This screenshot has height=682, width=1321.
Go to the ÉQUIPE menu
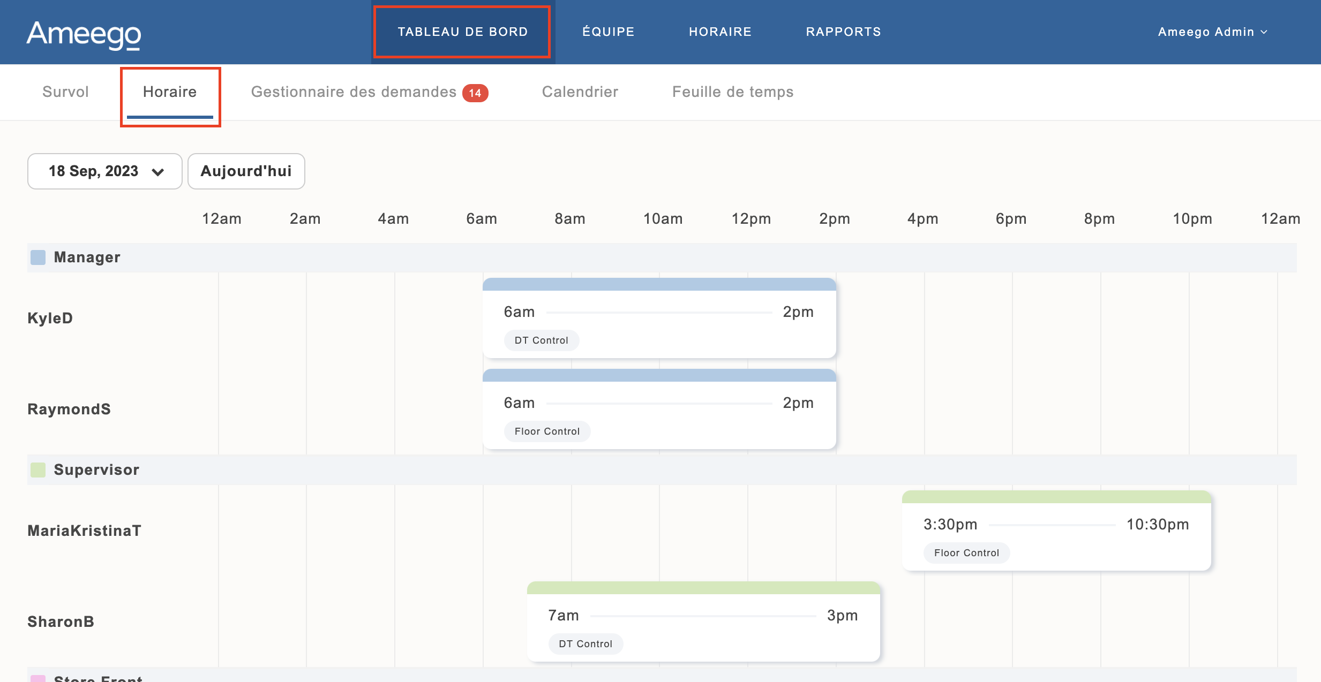pos(608,32)
